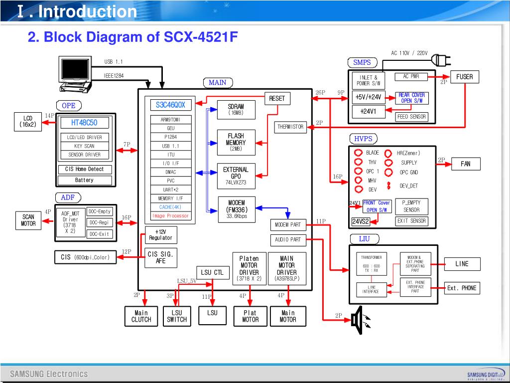510x383 pixels.
Task: Click the Ext. PHONE box
Action: (462, 288)
